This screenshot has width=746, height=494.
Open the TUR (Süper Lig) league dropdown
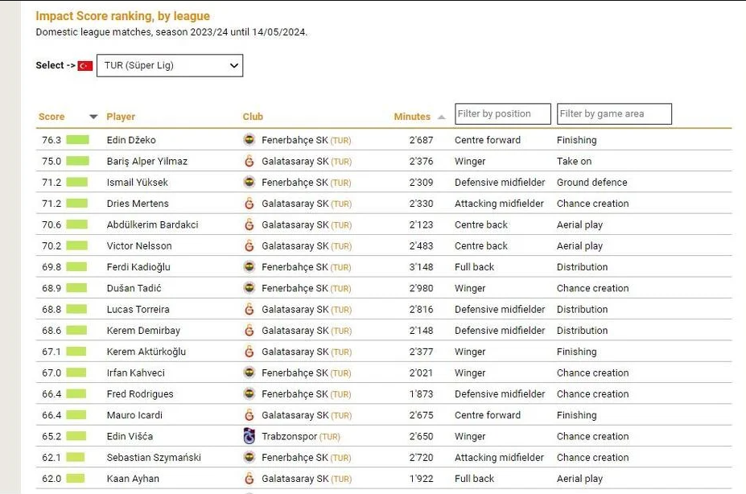pyautogui.click(x=169, y=66)
